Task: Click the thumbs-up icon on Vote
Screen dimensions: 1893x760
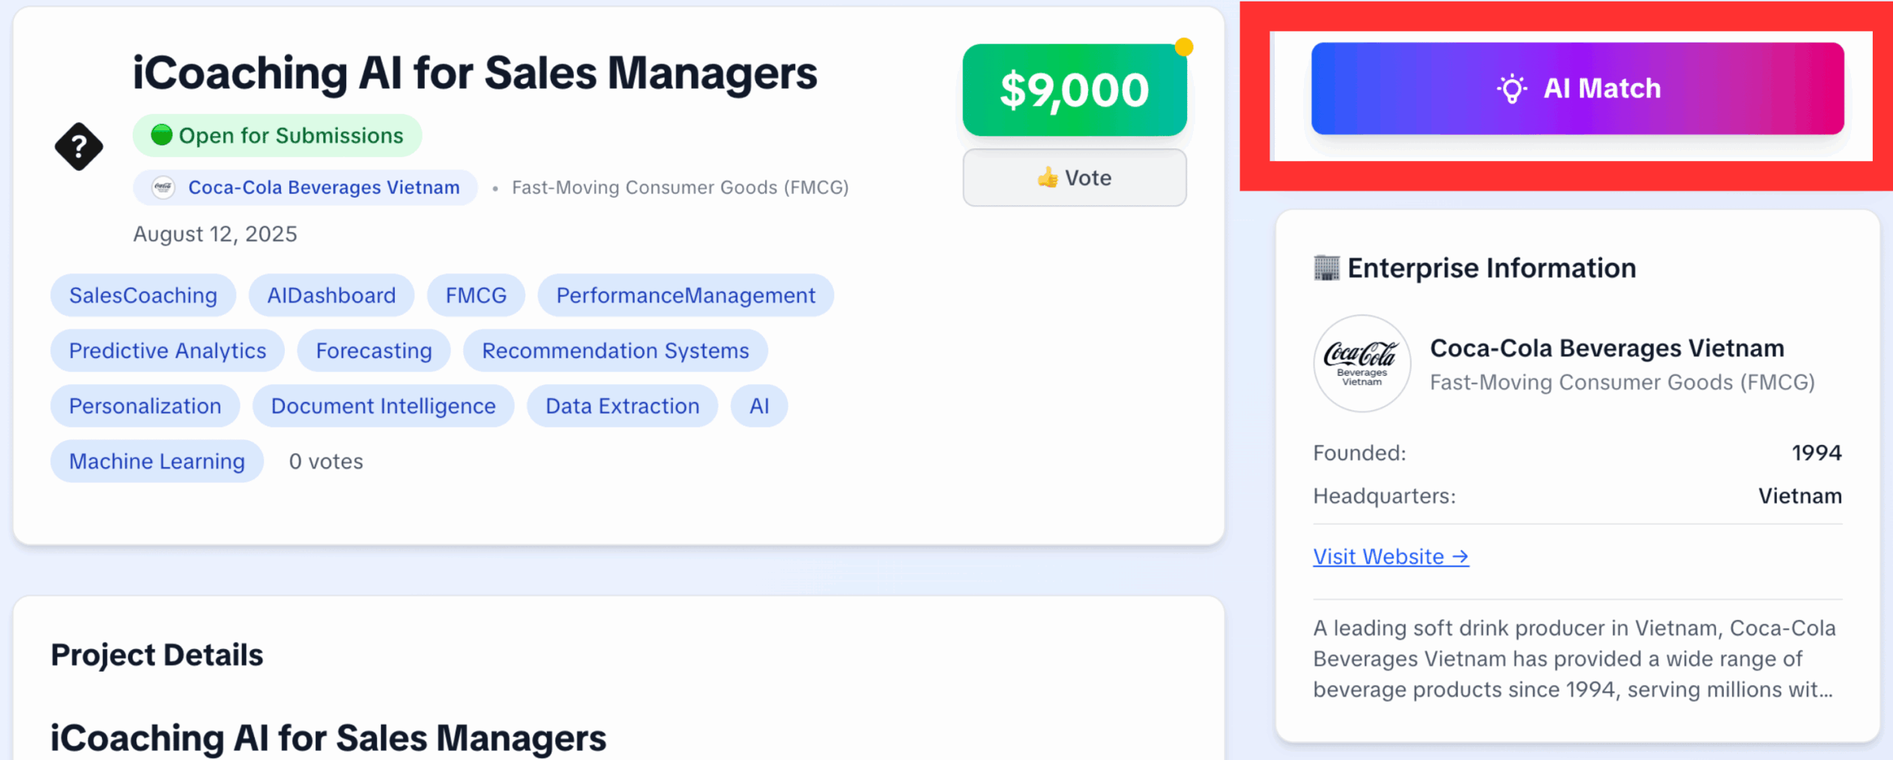Action: pyautogui.click(x=1047, y=177)
